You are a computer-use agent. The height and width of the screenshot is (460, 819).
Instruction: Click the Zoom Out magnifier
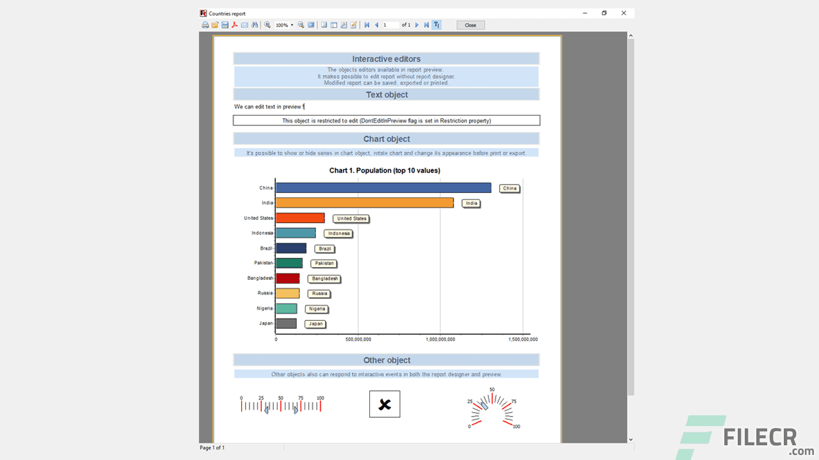301,25
